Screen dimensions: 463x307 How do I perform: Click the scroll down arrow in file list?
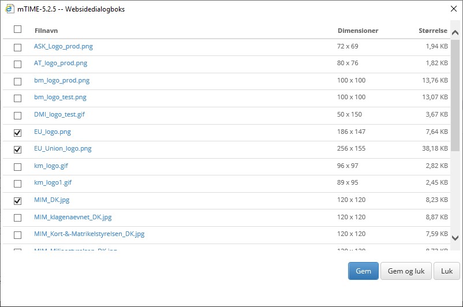[455, 237]
